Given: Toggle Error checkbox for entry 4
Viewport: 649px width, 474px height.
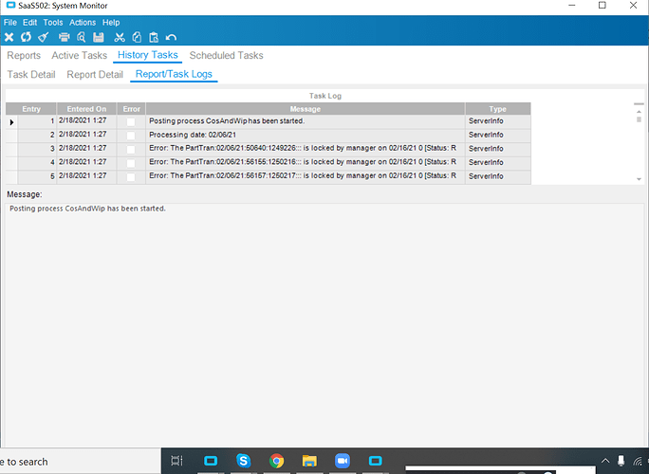Looking at the screenshot, I should [131, 163].
